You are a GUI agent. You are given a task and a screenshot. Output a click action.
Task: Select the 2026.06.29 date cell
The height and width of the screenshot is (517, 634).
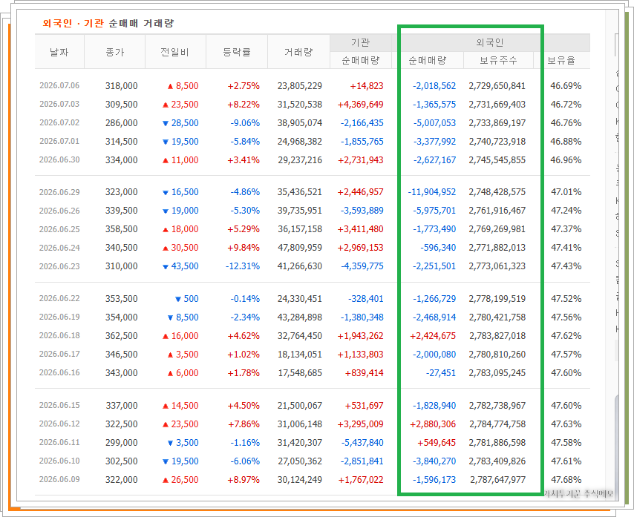coord(59,192)
